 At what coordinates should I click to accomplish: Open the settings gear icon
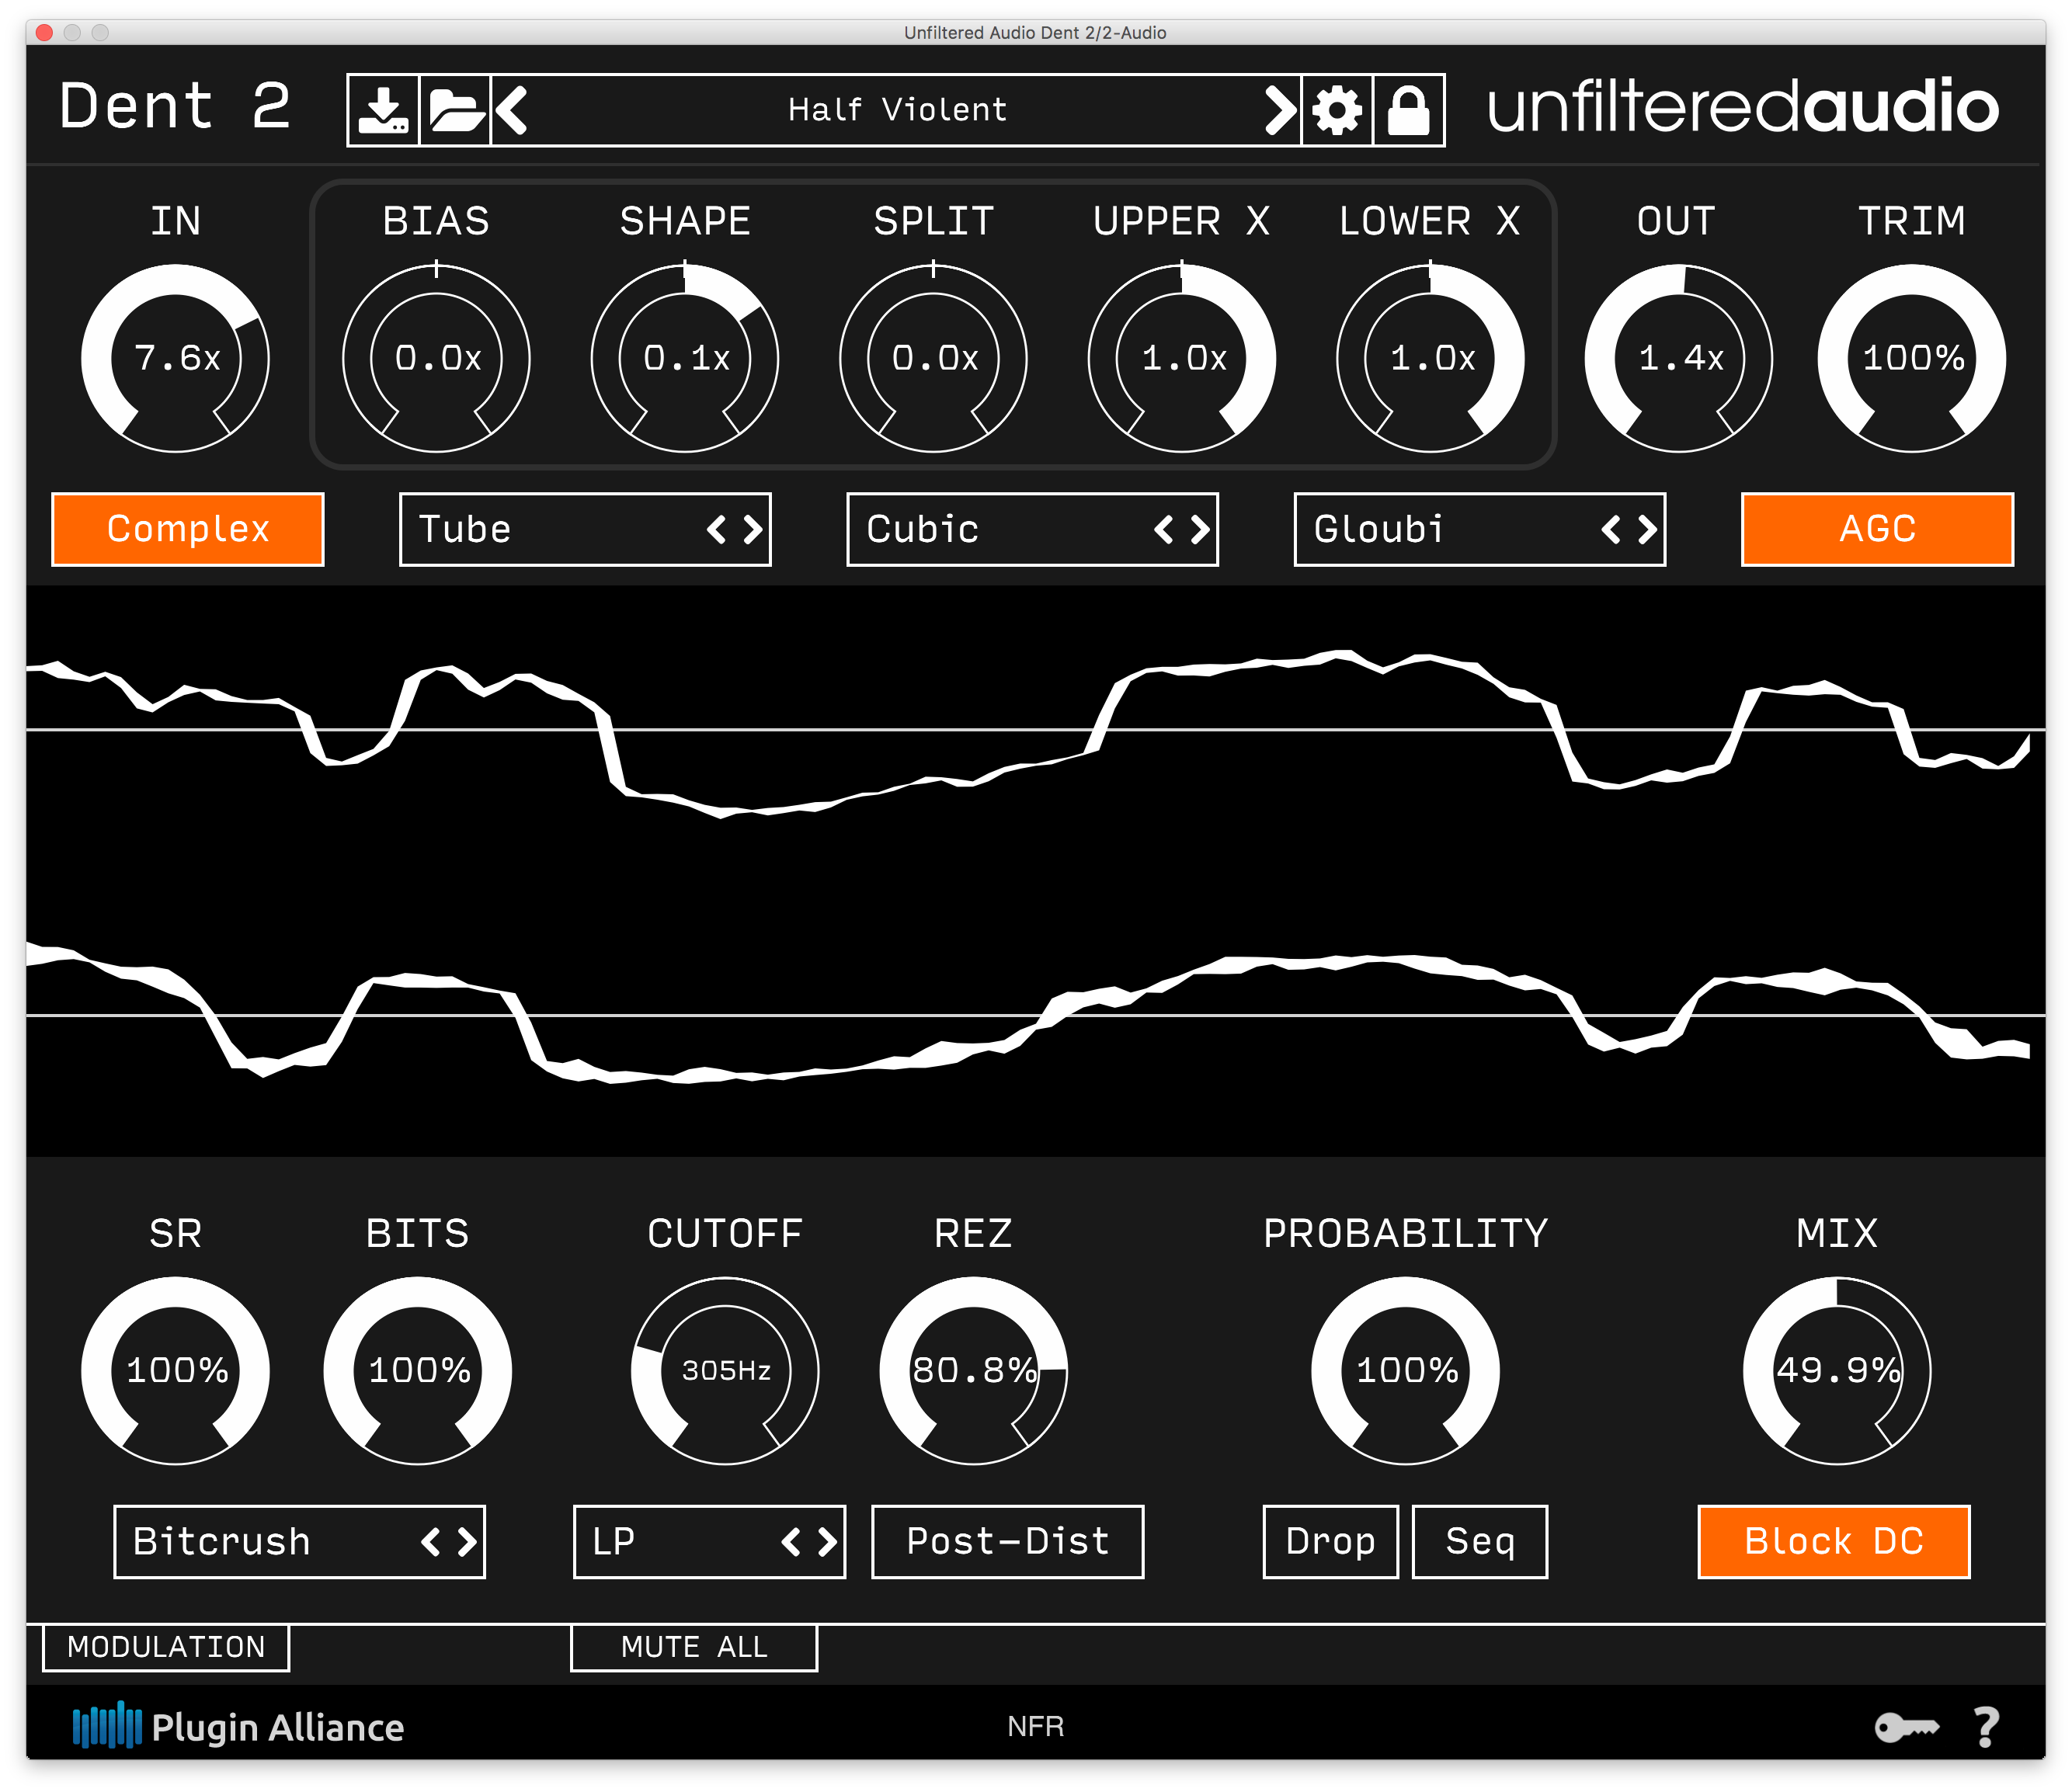click(1337, 110)
